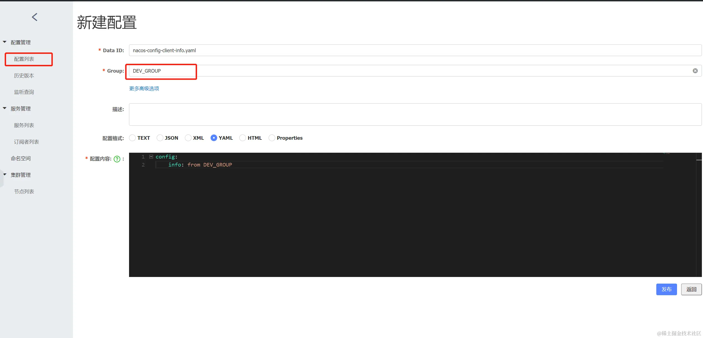The height and width of the screenshot is (338, 703).
Task: Open the 更多高级选项 link
Action: tap(144, 89)
